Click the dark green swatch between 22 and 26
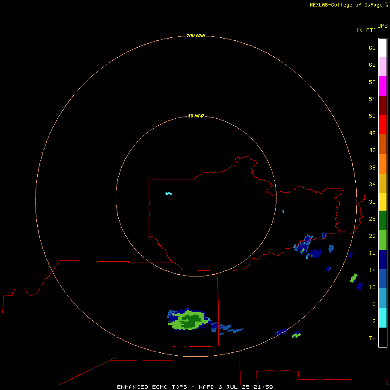Image resolution: width=390 pixels, height=390 pixels. [383, 221]
